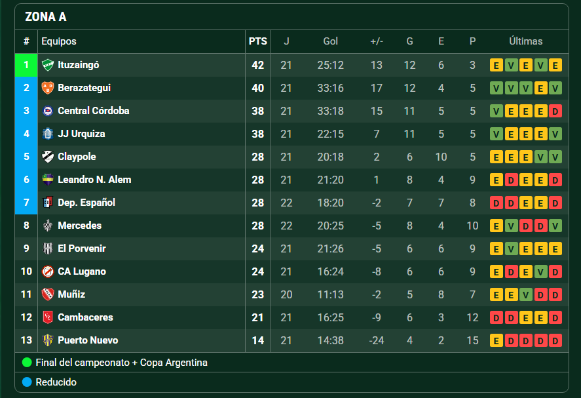The width and height of the screenshot is (581, 398).
Task: Click the JJ Urquiza team crest
Action: (x=48, y=134)
